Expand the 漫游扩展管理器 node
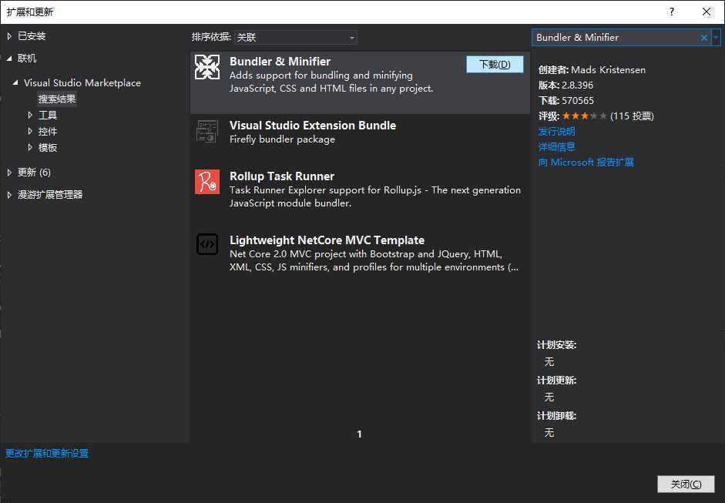Image resolution: width=725 pixels, height=503 pixels. (9, 195)
